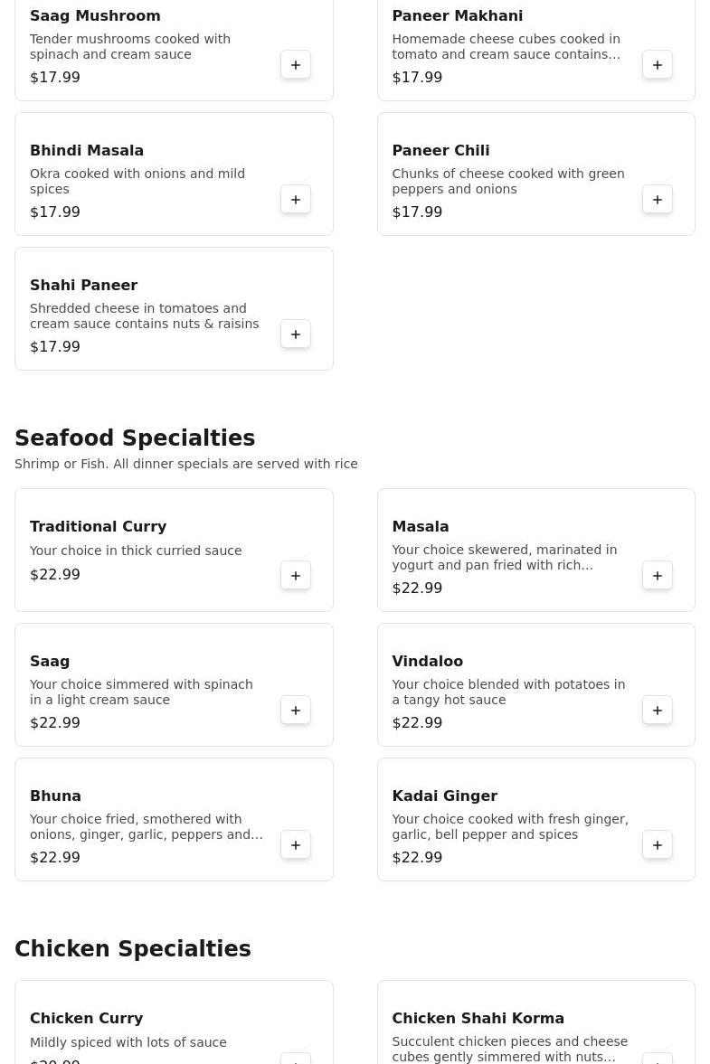Image resolution: width=710 pixels, height=1064 pixels.
Task: Add Paneer Makhani using its plus button
Action: 658,65
